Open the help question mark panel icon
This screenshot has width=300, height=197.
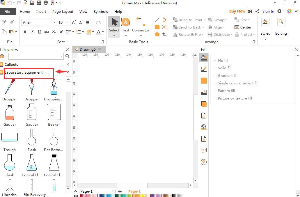[204, 162]
